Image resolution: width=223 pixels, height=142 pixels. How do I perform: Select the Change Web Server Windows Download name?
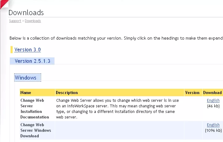click(36, 130)
